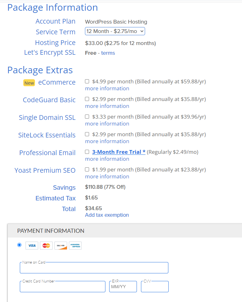
Task: Click the Visa card logo
Action: [x=32, y=246]
